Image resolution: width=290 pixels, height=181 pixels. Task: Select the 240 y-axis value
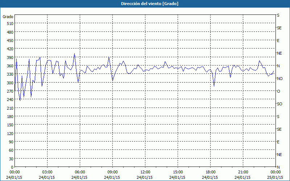pos(11,100)
